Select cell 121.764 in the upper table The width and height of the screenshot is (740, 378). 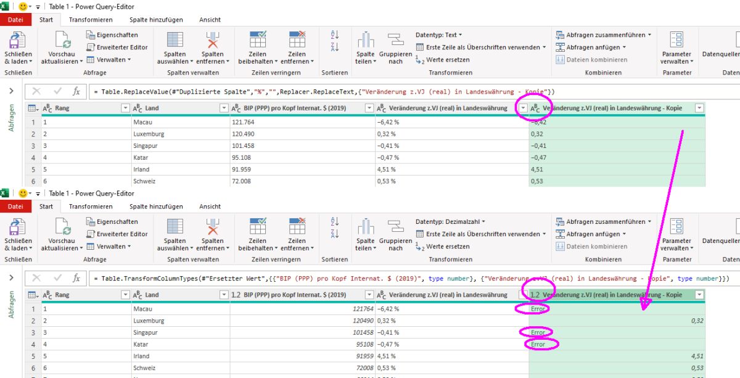pos(302,121)
